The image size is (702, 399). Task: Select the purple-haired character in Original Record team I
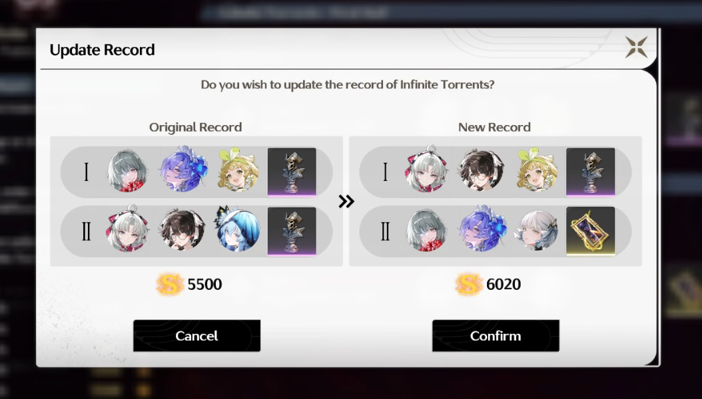click(183, 170)
